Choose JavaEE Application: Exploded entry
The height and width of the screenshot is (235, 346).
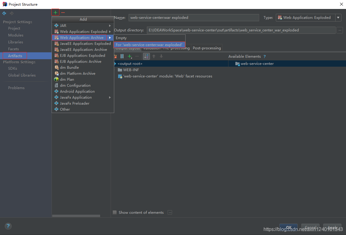pyautogui.click(x=83, y=44)
